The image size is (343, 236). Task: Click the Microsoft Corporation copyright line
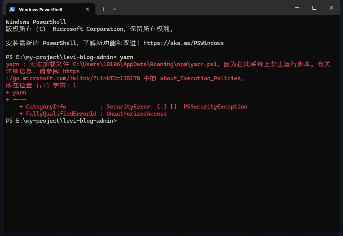(x=90, y=29)
